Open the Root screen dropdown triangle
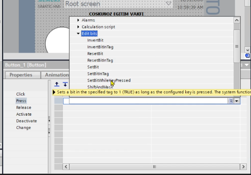The width and height of the screenshot is (251, 175). 168,3
